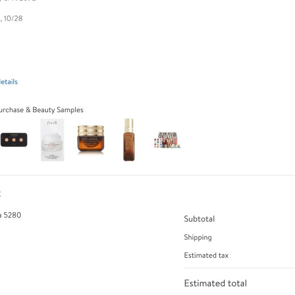295x295 pixels.
Task: Click the gold pump cap of the serum bottle
Action: pos(129,125)
